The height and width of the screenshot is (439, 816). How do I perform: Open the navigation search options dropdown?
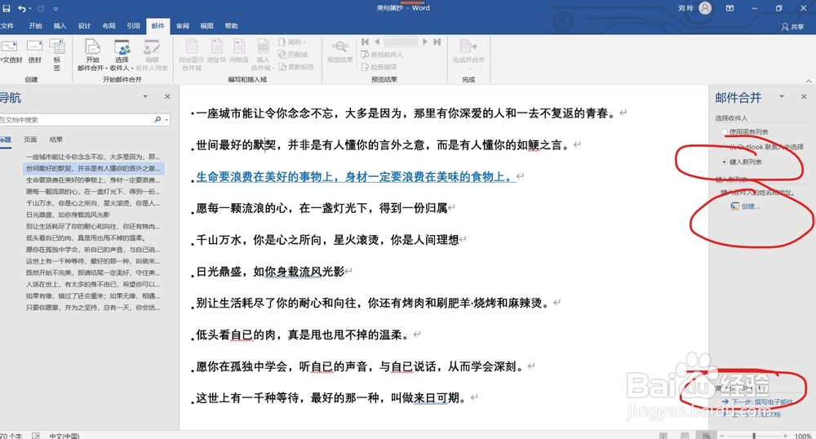(x=166, y=120)
